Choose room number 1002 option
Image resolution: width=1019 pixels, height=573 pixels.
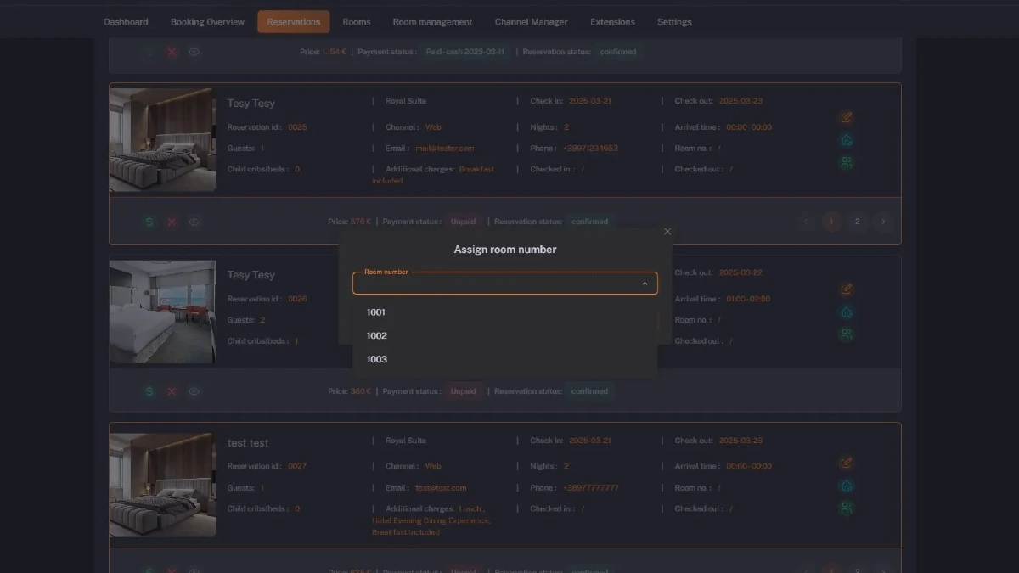point(377,336)
